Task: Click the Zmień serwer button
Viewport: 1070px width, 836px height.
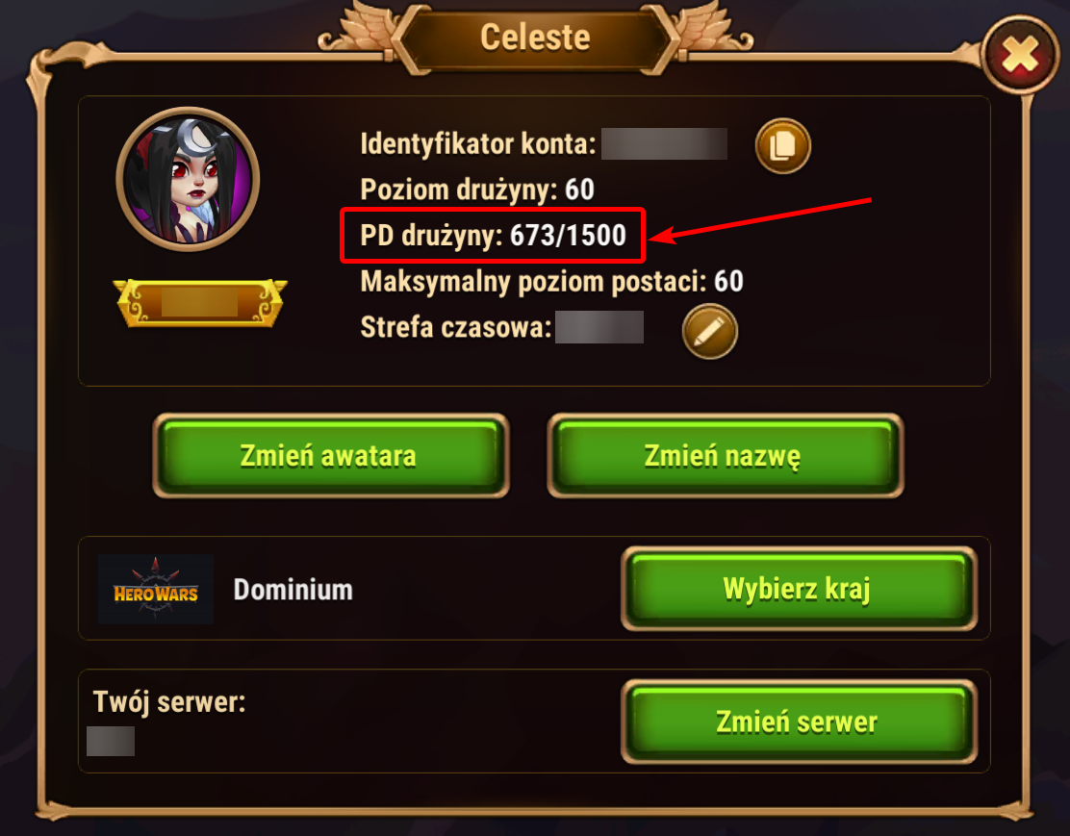Action: pos(799,722)
